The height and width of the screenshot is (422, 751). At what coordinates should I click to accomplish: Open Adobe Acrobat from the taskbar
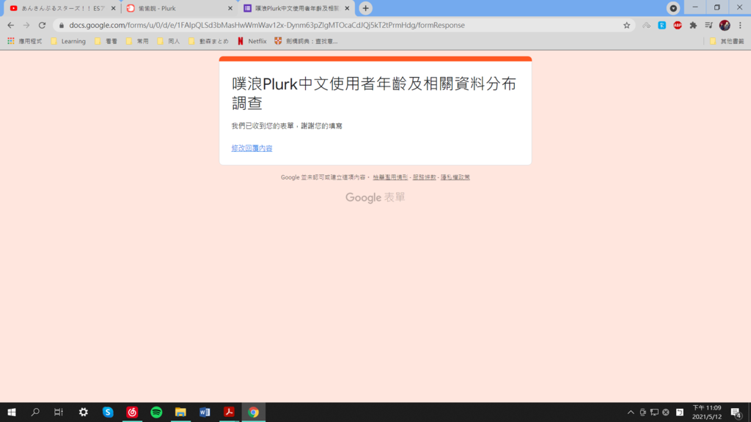(229, 412)
